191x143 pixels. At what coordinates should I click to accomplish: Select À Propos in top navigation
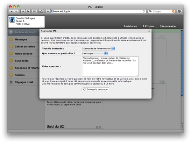[x=148, y=26]
